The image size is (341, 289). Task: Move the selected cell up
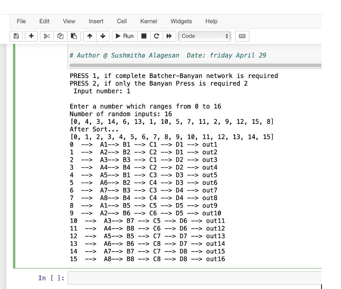click(89, 36)
